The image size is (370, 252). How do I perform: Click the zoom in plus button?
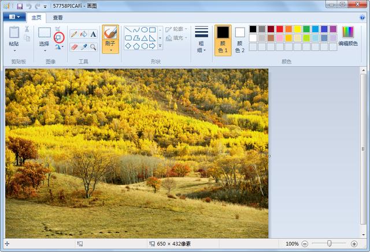354,244
